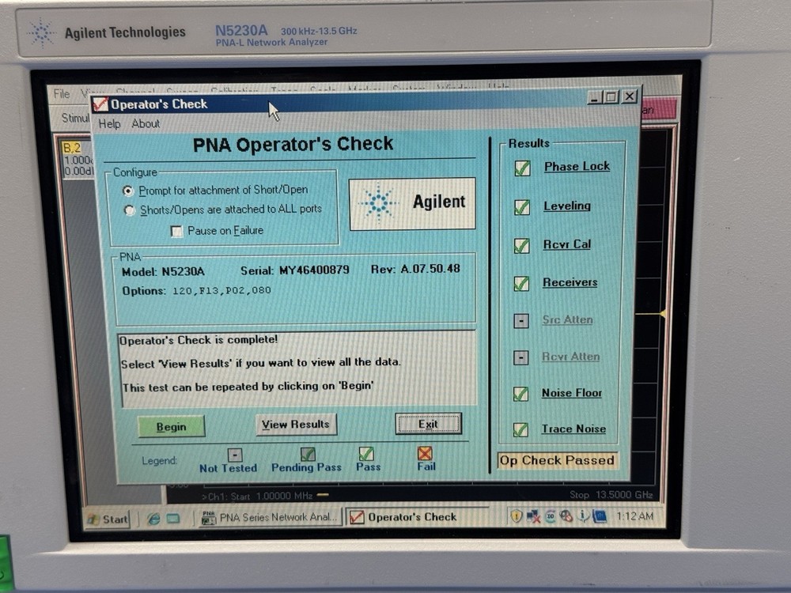
Task: Click the network status icon in tray
Action: point(532,516)
